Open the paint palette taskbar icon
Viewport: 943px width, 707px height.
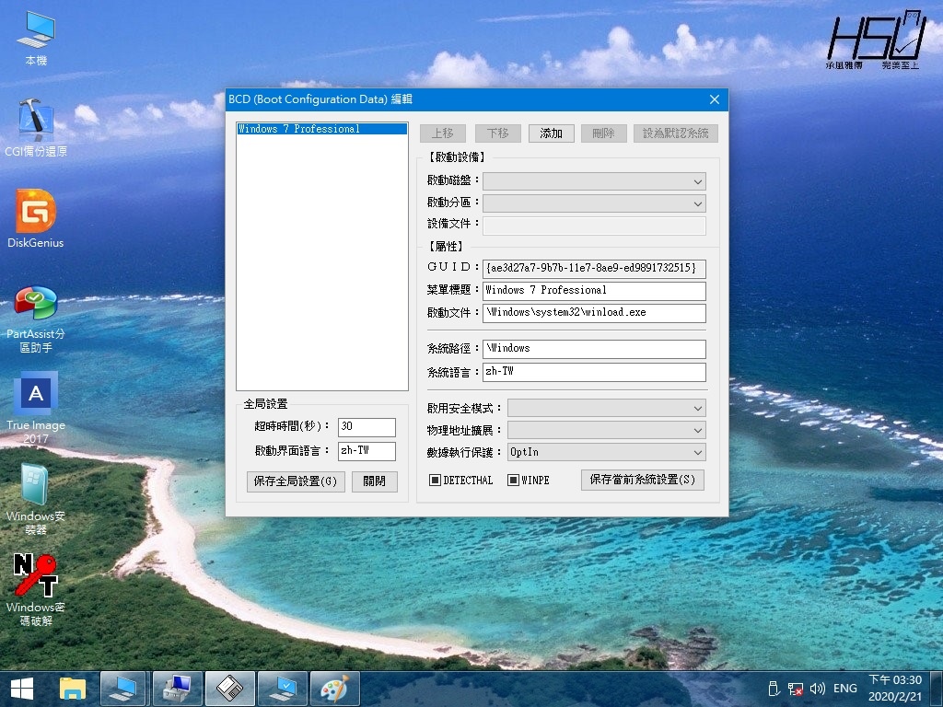335,689
